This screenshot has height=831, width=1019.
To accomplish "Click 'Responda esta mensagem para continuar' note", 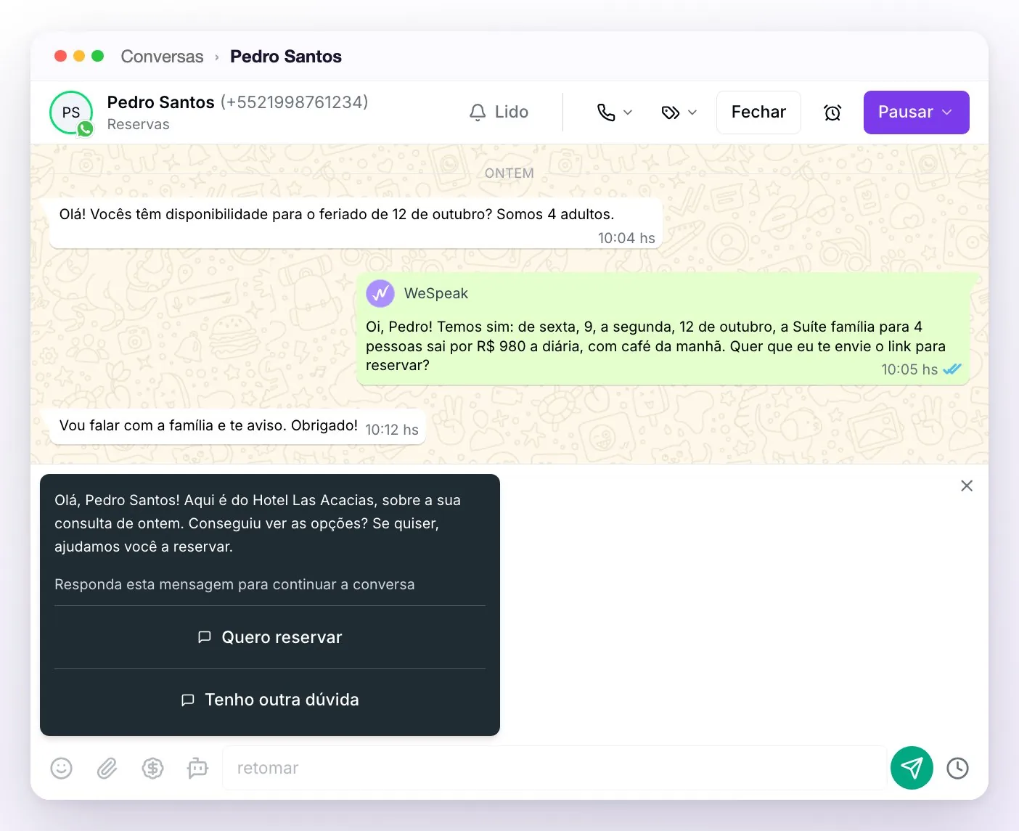I will (234, 584).
